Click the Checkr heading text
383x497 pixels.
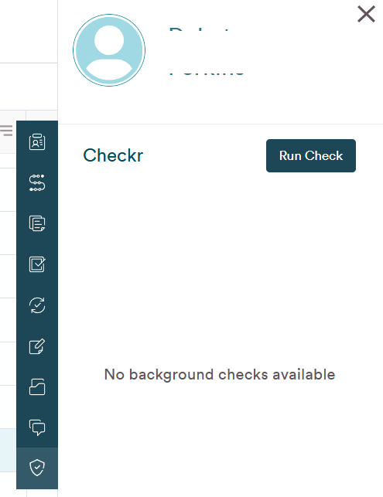(113, 155)
